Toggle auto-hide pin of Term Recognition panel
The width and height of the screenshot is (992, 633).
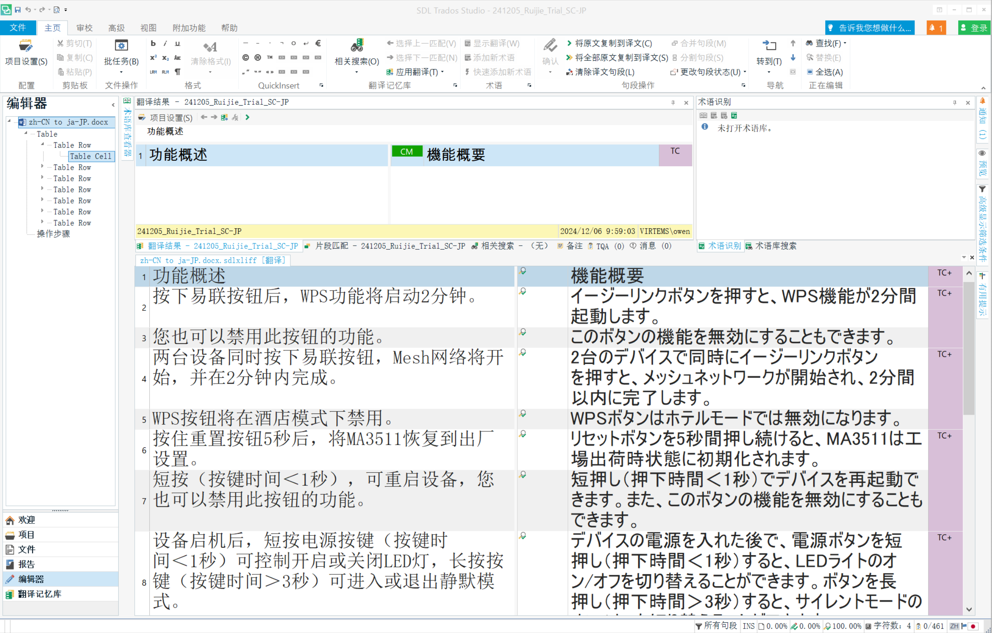(x=955, y=102)
